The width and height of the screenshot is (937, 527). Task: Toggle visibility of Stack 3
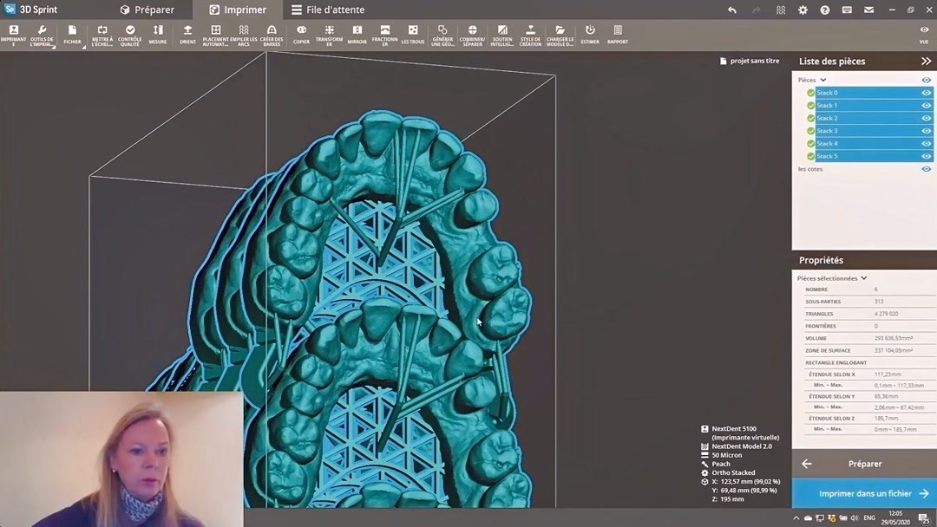[x=925, y=130]
